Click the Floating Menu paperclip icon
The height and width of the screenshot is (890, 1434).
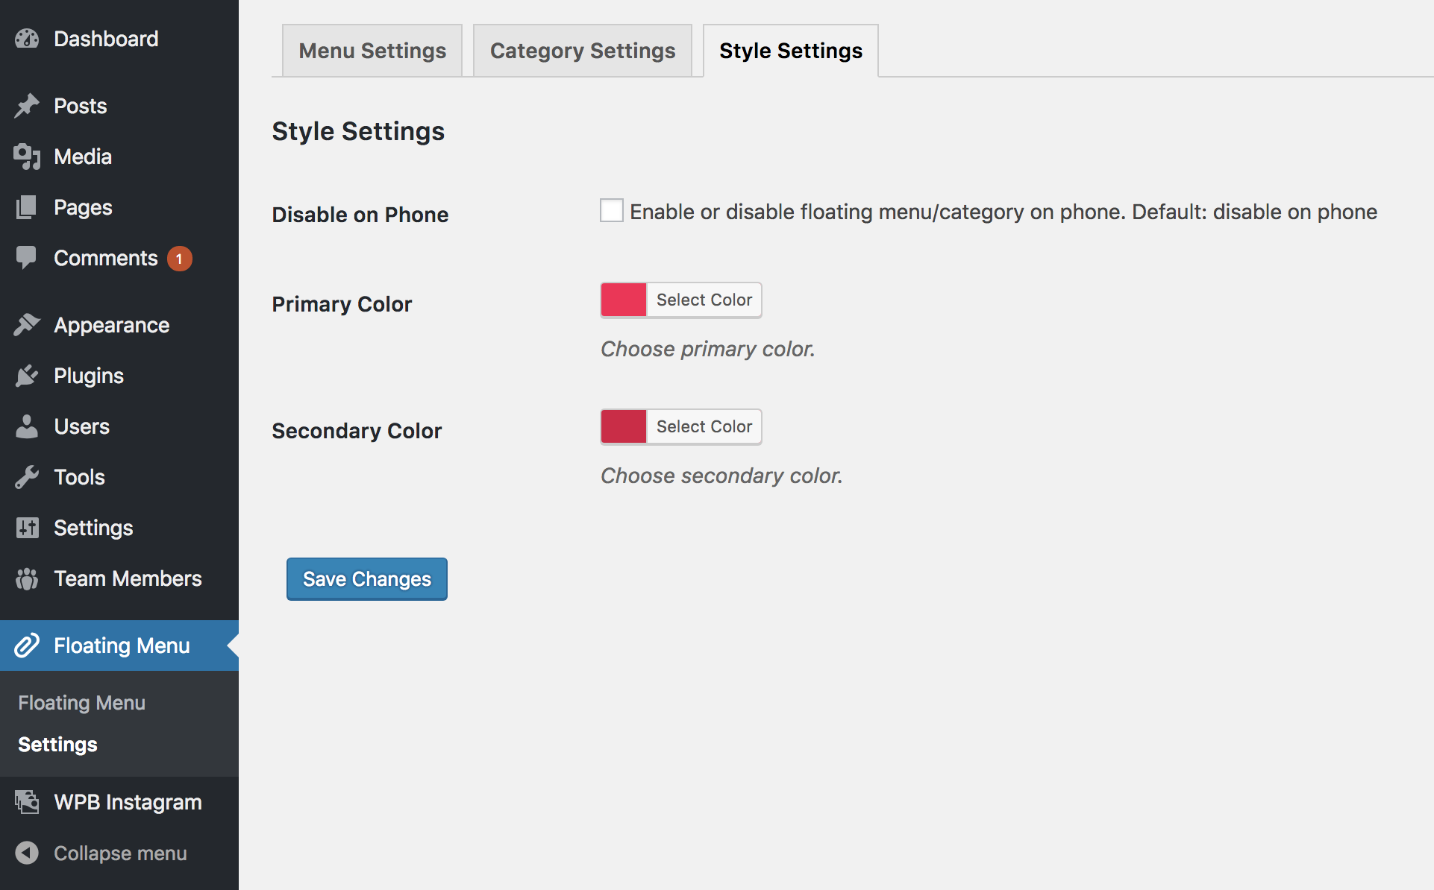pyautogui.click(x=27, y=646)
